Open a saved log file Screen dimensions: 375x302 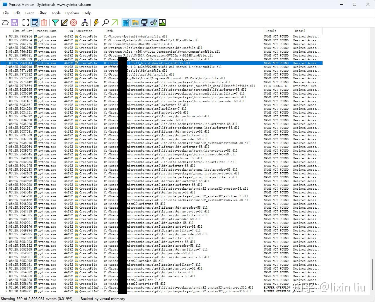coord(5,22)
